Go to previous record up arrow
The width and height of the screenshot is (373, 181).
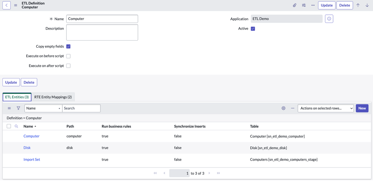click(x=358, y=5)
